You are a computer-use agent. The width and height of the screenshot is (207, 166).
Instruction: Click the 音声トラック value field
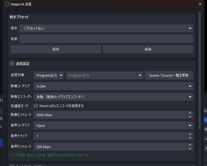(110, 136)
